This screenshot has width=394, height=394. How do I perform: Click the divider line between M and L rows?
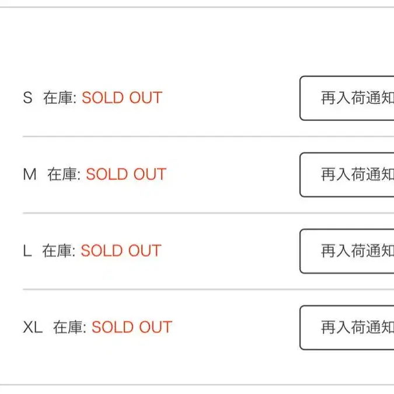tap(158, 213)
